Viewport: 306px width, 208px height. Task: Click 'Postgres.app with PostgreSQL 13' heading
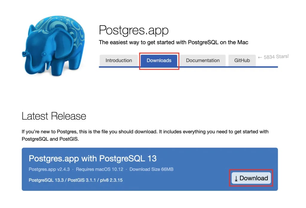tap(93, 158)
